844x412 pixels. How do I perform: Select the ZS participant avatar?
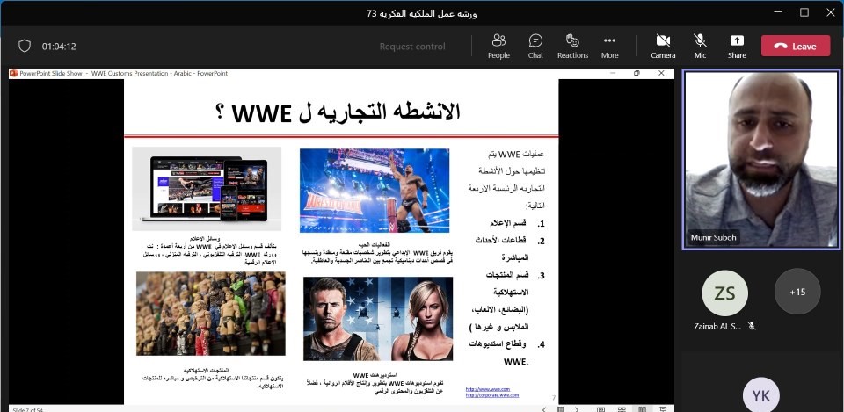tap(724, 293)
